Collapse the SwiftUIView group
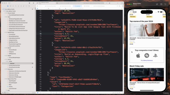170x95 pixels. click(5, 32)
